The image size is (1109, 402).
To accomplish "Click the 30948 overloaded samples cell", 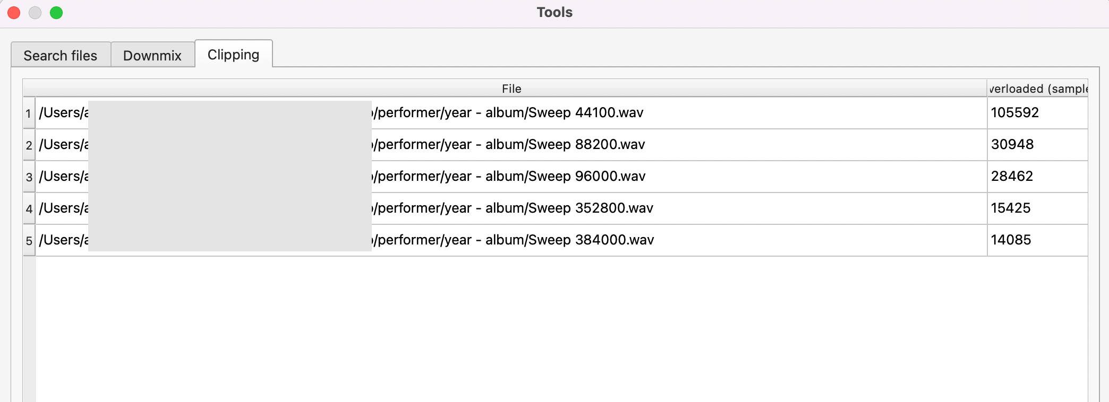I will 1037,145.
